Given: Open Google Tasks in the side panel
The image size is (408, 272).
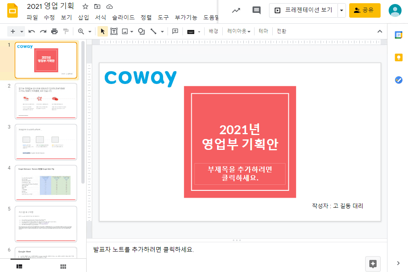Looking at the screenshot, I should [x=398, y=80].
